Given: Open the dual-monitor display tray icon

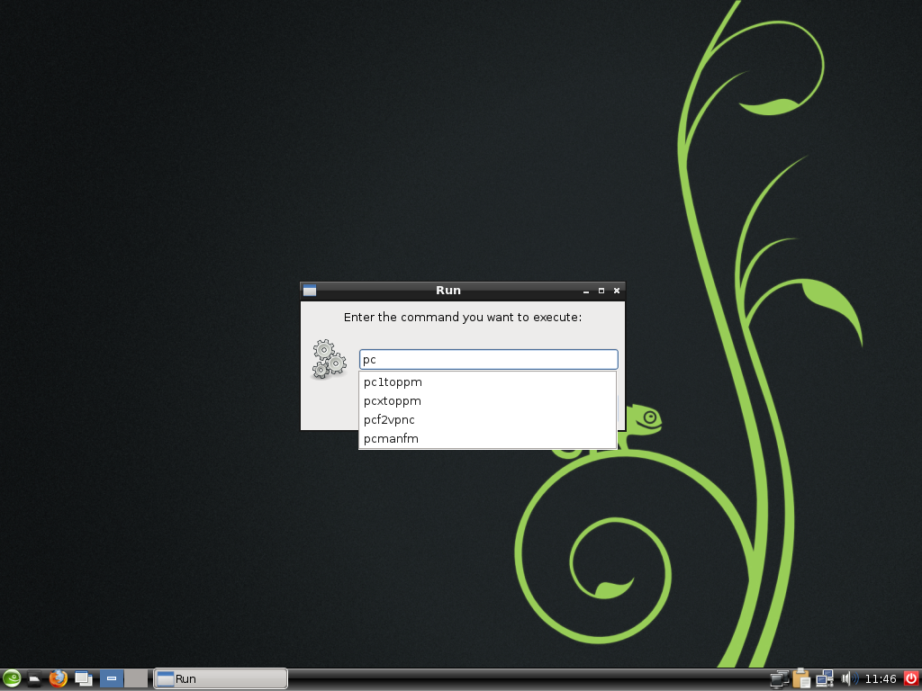Looking at the screenshot, I should [780, 678].
